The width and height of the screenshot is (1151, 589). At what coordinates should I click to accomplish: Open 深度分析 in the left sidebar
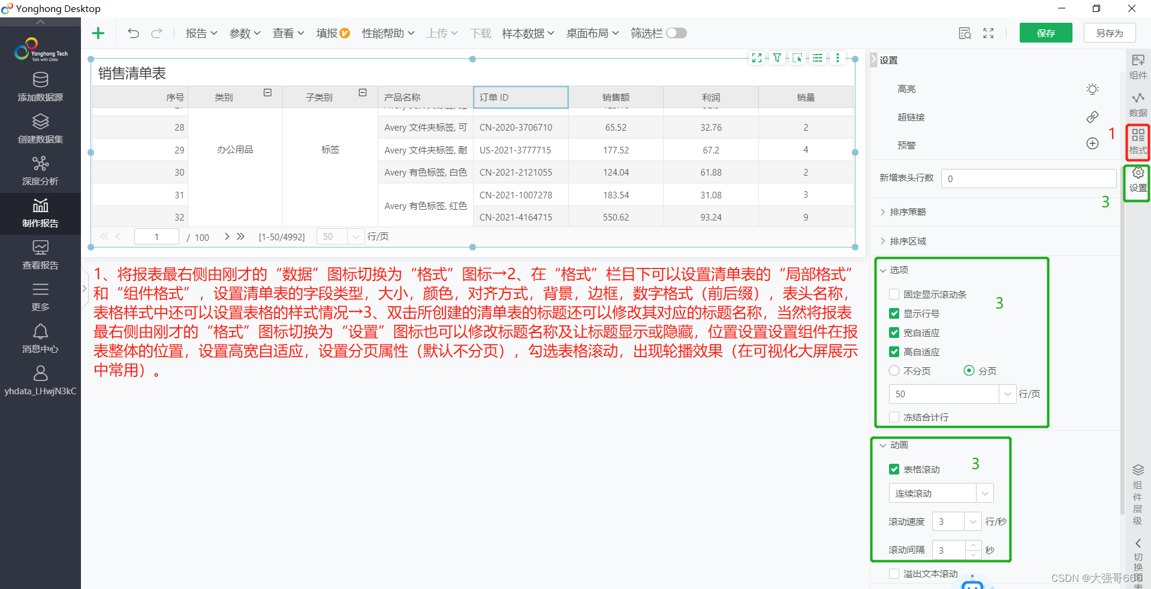click(40, 171)
